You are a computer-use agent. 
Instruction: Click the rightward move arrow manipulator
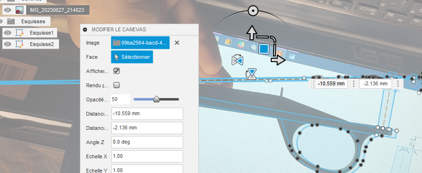[278, 61]
